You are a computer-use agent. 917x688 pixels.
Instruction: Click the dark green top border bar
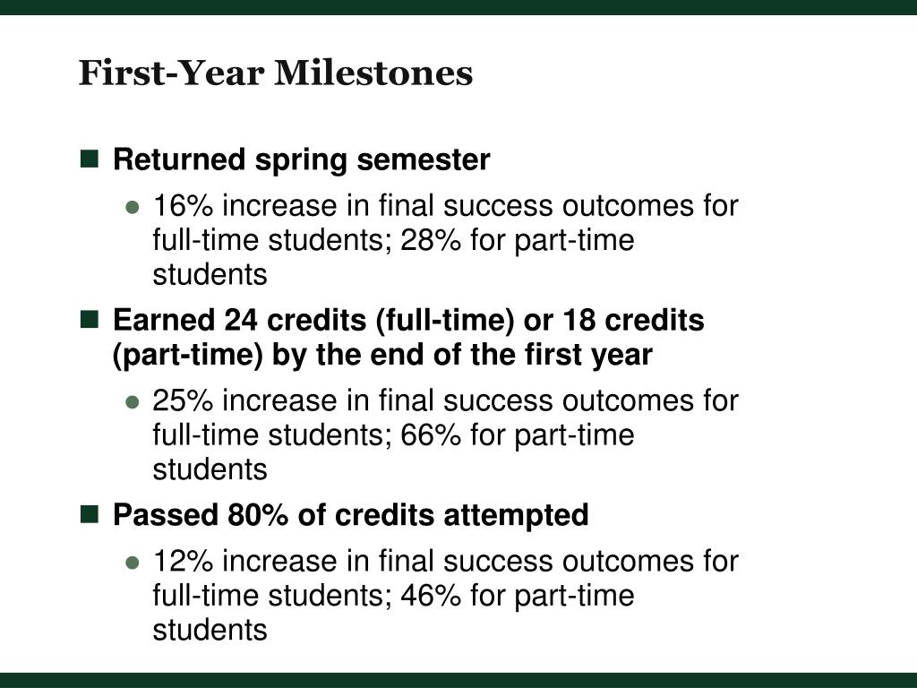click(458, 7)
